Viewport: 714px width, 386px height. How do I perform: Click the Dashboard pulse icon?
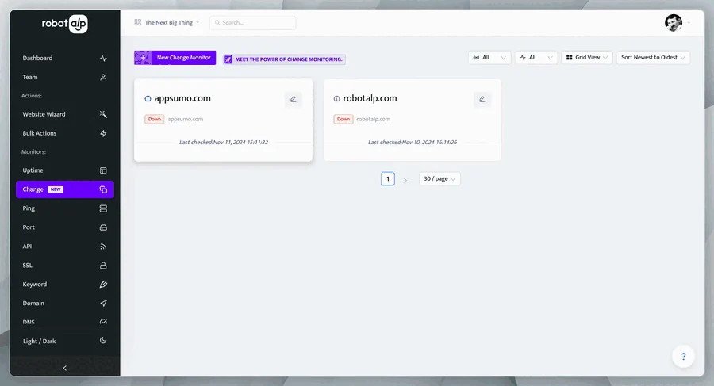pyautogui.click(x=103, y=59)
